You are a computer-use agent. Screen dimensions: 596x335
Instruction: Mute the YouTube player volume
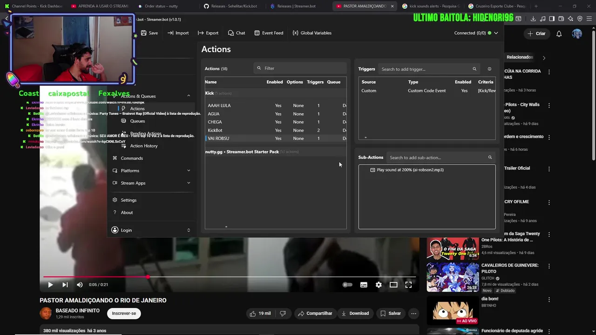pyautogui.click(x=80, y=285)
